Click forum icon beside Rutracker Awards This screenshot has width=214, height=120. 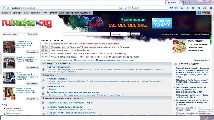[43, 93]
